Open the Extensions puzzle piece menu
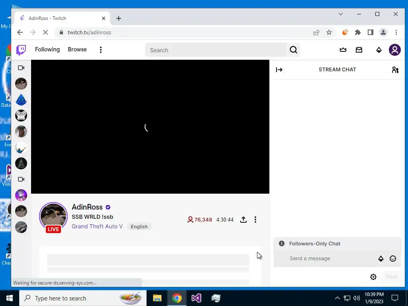 point(358,32)
